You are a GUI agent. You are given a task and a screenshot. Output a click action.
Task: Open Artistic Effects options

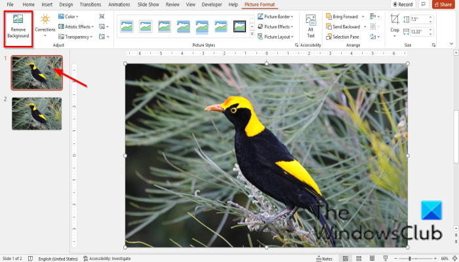click(76, 27)
